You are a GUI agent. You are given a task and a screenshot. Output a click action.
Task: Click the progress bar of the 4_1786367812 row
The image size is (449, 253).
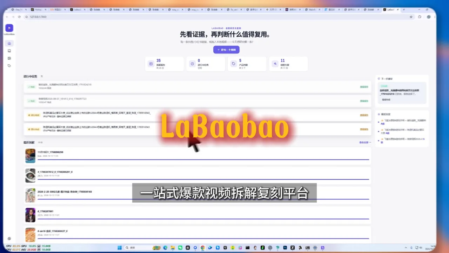click(203, 180)
